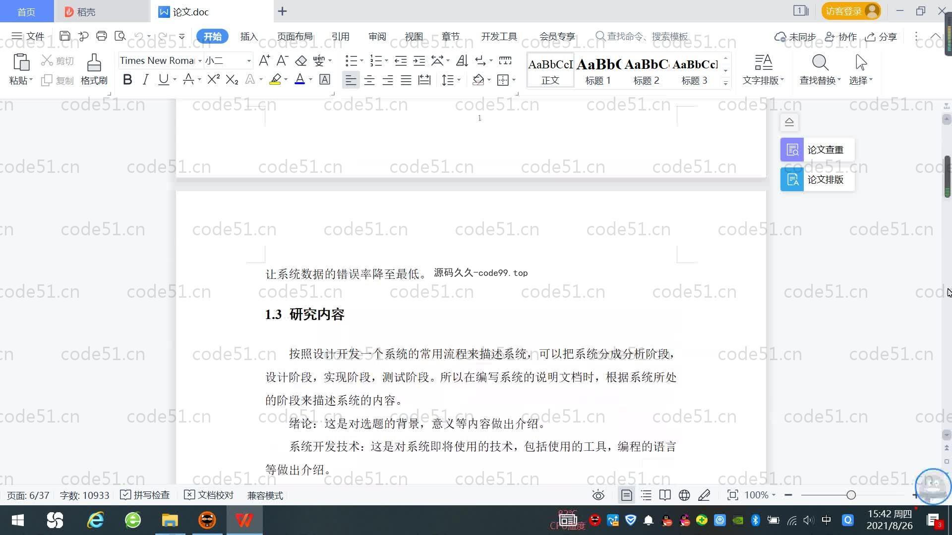Open quick access toolbar customize dropdown

182,36
